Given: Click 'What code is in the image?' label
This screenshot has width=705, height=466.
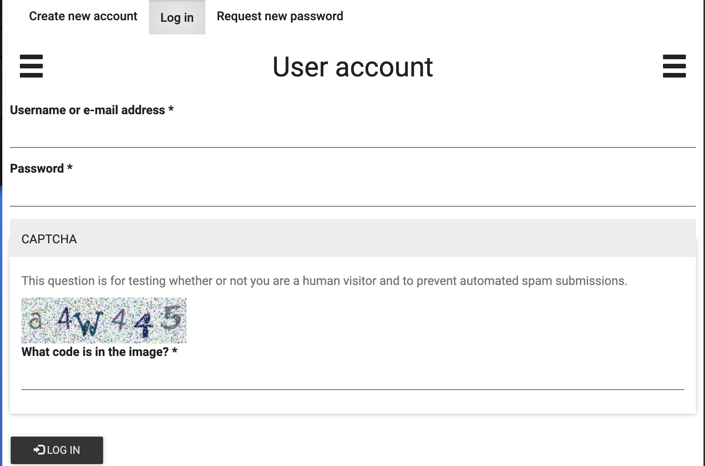Looking at the screenshot, I should (95, 352).
